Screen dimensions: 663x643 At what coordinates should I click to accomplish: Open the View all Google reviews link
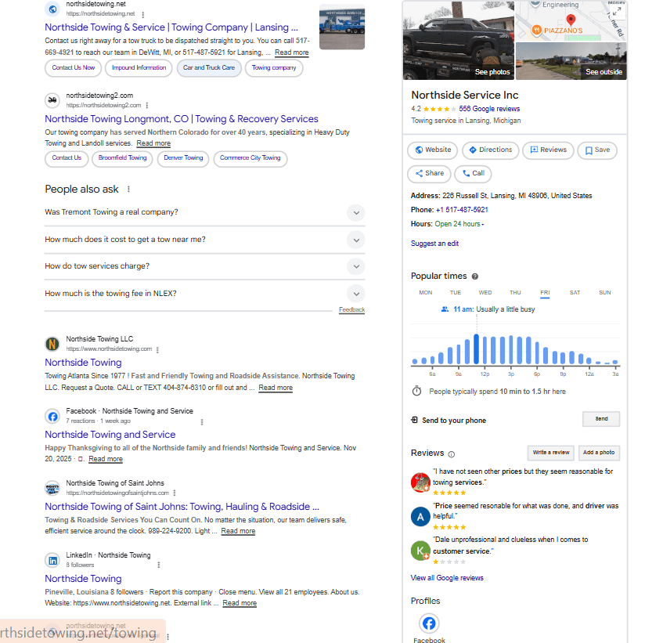click(x=447, y=578)
